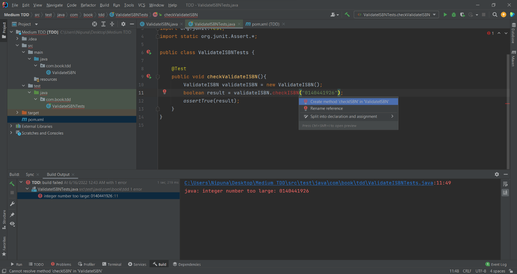Open the Refactor menu

coord(88,5)
